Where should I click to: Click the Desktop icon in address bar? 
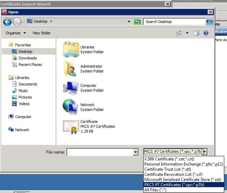pos(30,21)
